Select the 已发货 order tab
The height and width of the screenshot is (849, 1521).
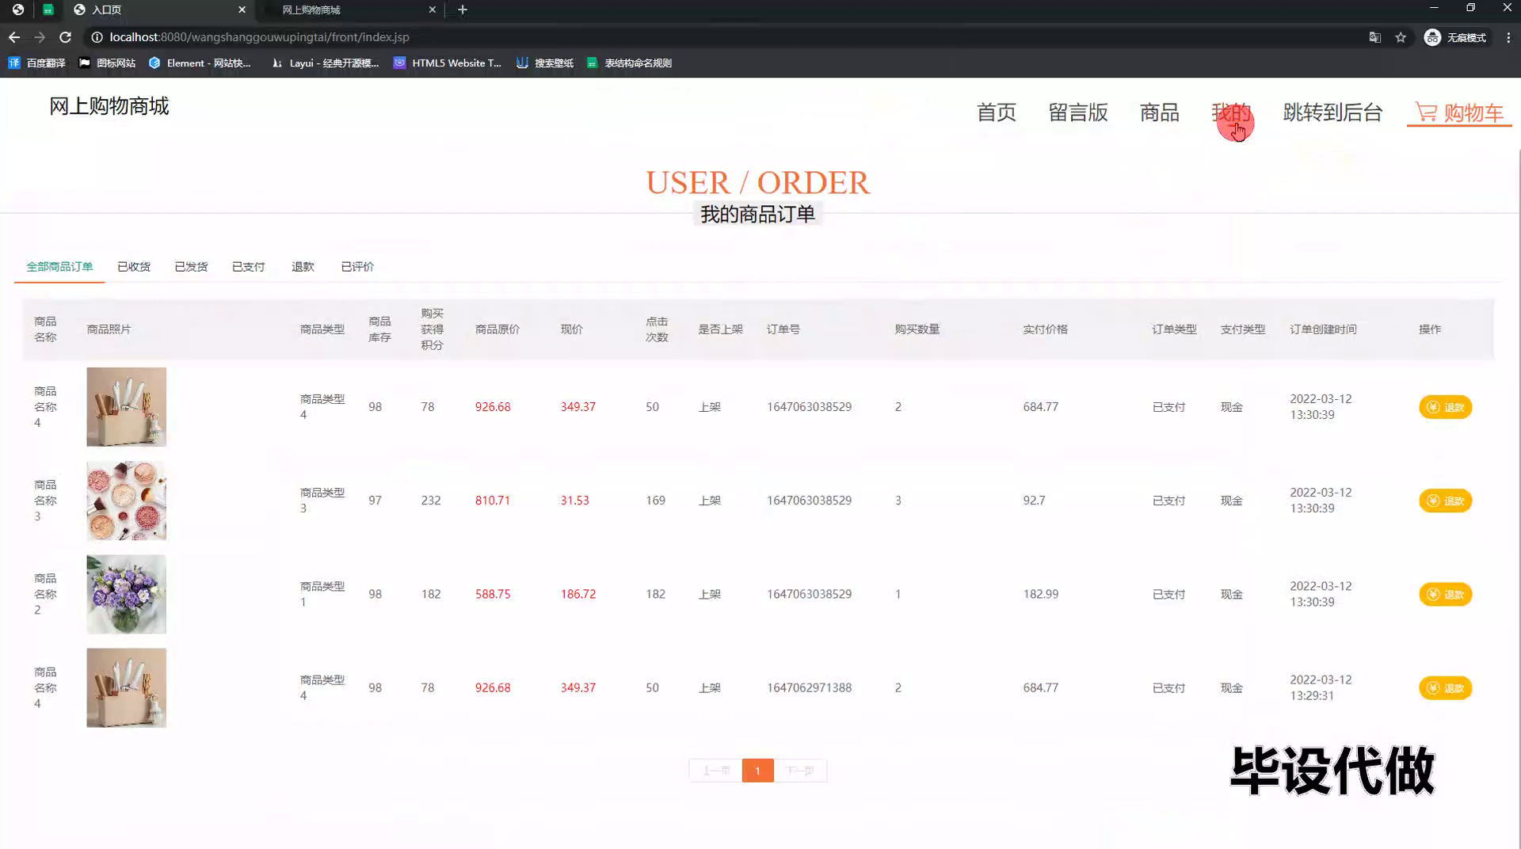coord(191,267)
